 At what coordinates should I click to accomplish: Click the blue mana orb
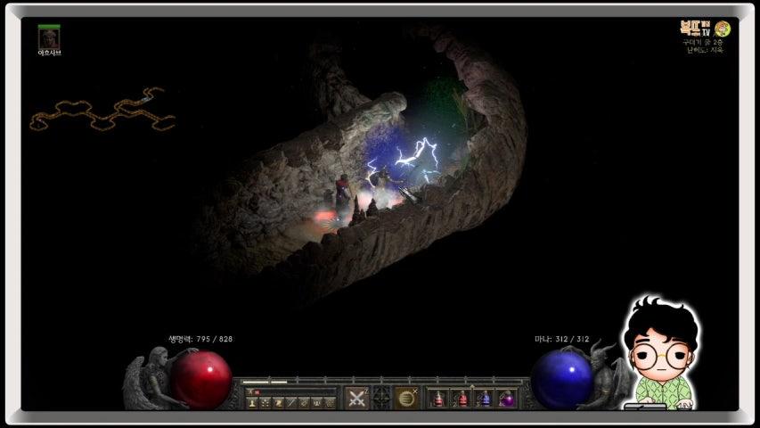(x=562, y=380)
